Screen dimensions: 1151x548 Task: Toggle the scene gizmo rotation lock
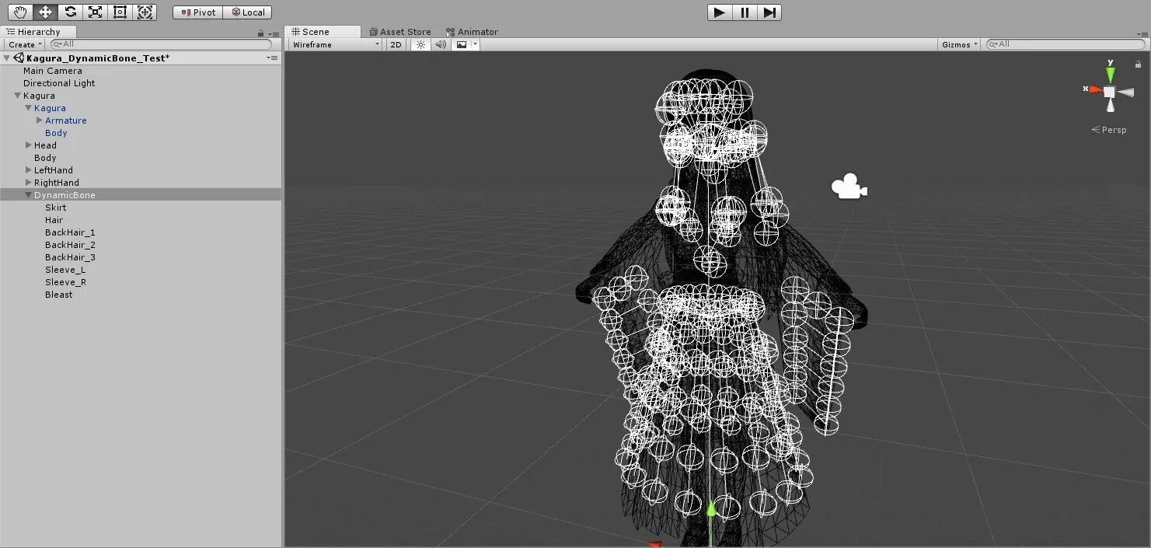(x=1139, y=64)
